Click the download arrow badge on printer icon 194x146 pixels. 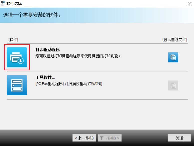tap(21, 61)
